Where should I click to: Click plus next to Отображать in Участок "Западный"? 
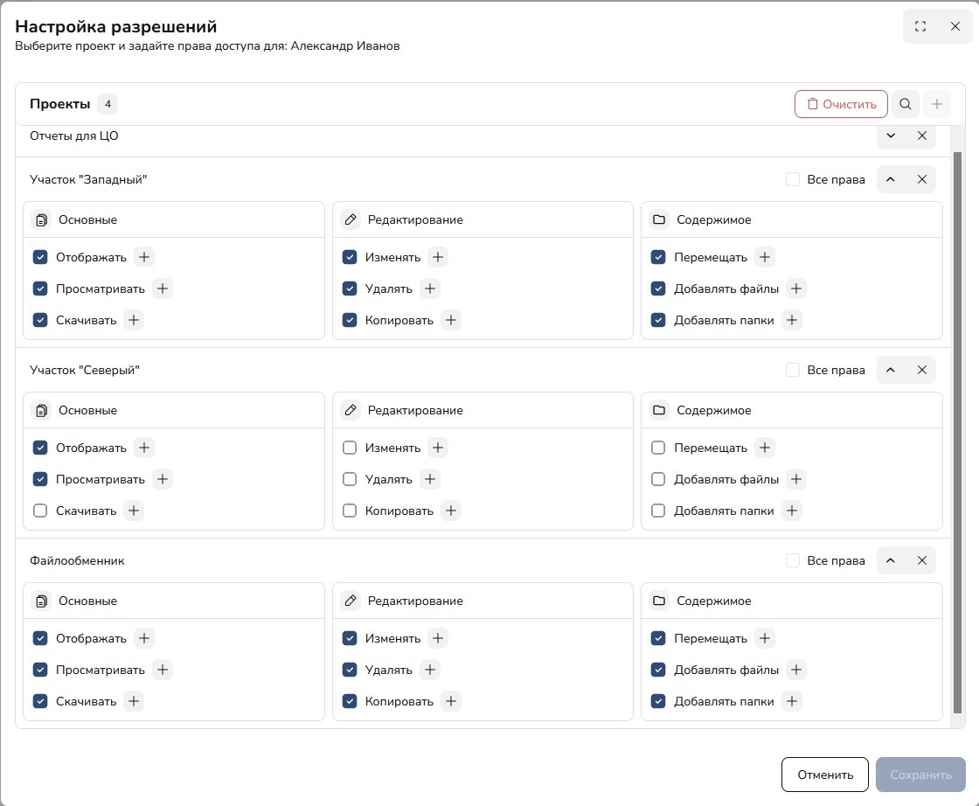(144, 257)
